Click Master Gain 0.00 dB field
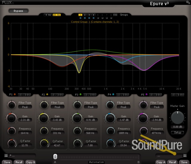 pos(178,127)
